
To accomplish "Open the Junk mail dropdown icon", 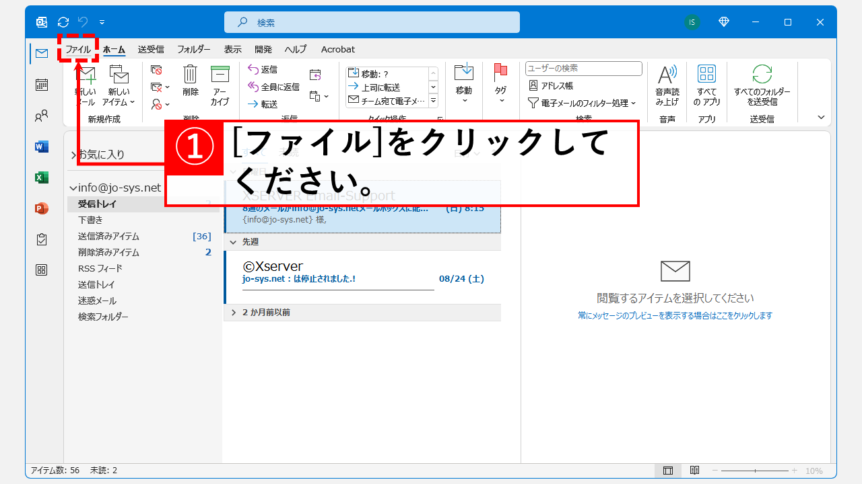I will (x=160, y=104).
